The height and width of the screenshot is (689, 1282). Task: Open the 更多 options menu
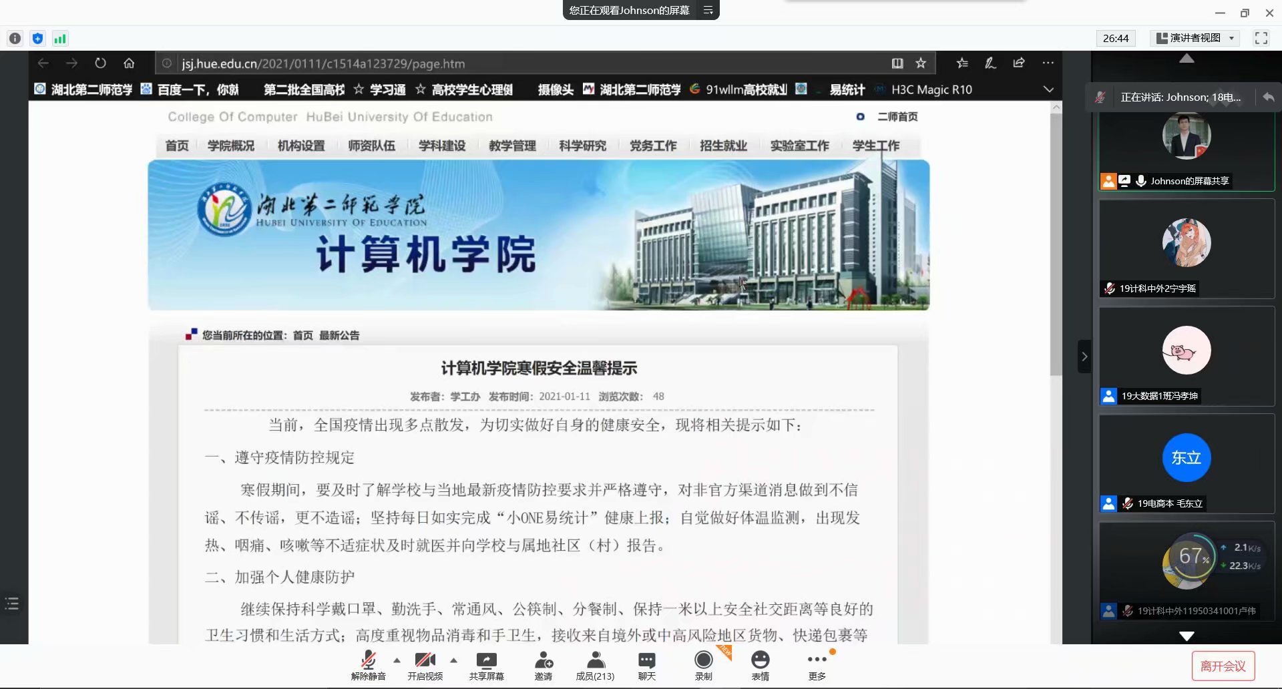point(817,665)
